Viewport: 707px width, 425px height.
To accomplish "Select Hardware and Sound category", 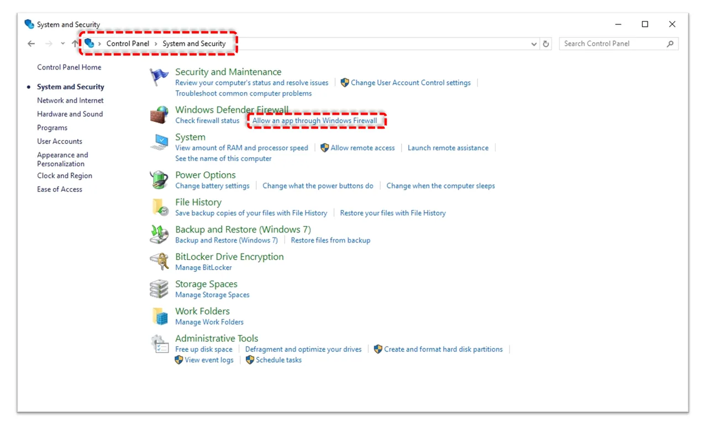I will (70, 114).
